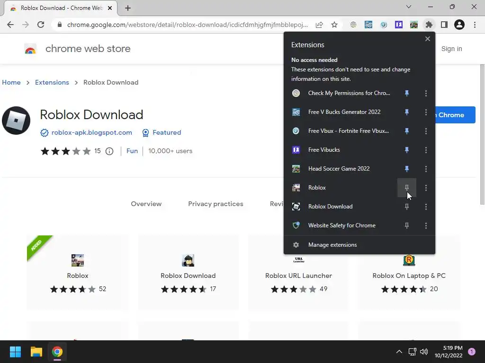
Task: Show hidden system tray icons
Action: 399,352
